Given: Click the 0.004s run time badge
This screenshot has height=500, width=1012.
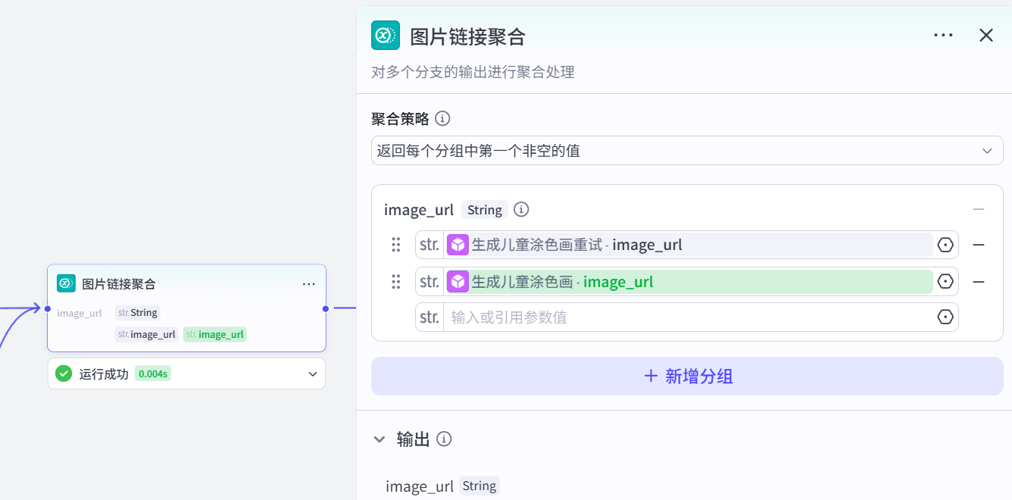Looking at the screenshot, I should click(x=154, y=374).
